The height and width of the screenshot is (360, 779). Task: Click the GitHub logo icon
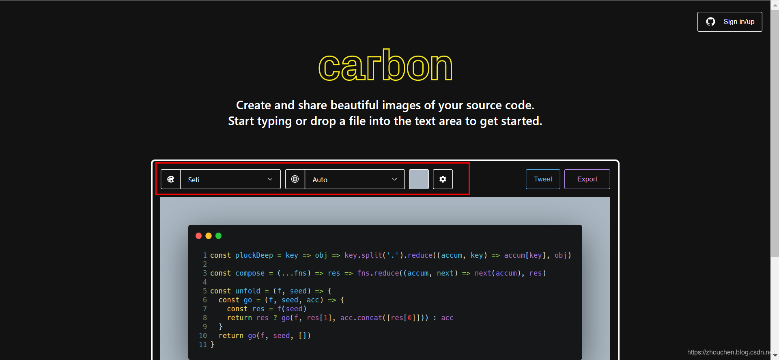[x=710, y=22]
